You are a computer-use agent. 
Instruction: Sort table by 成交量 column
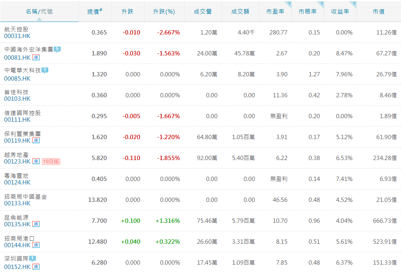203,12
